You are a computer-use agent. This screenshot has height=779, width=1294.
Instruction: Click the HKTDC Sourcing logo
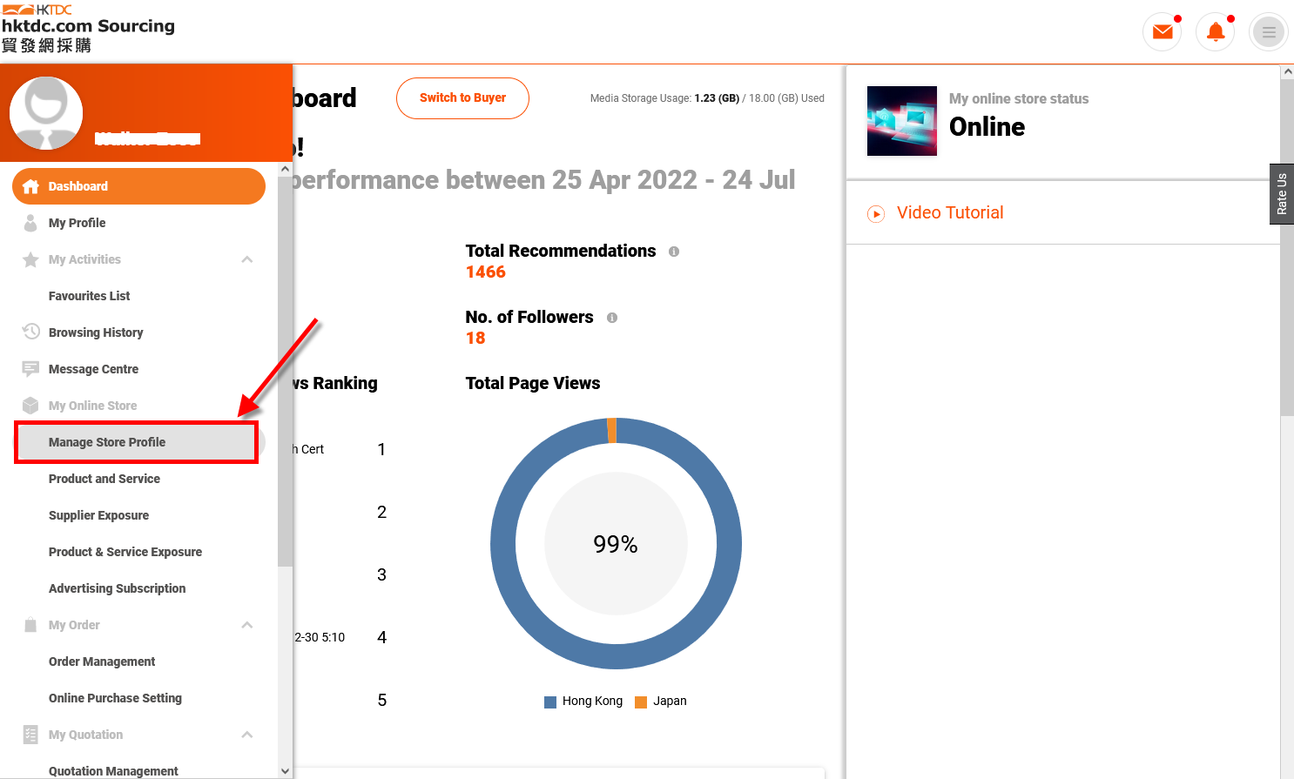point(88,29)
